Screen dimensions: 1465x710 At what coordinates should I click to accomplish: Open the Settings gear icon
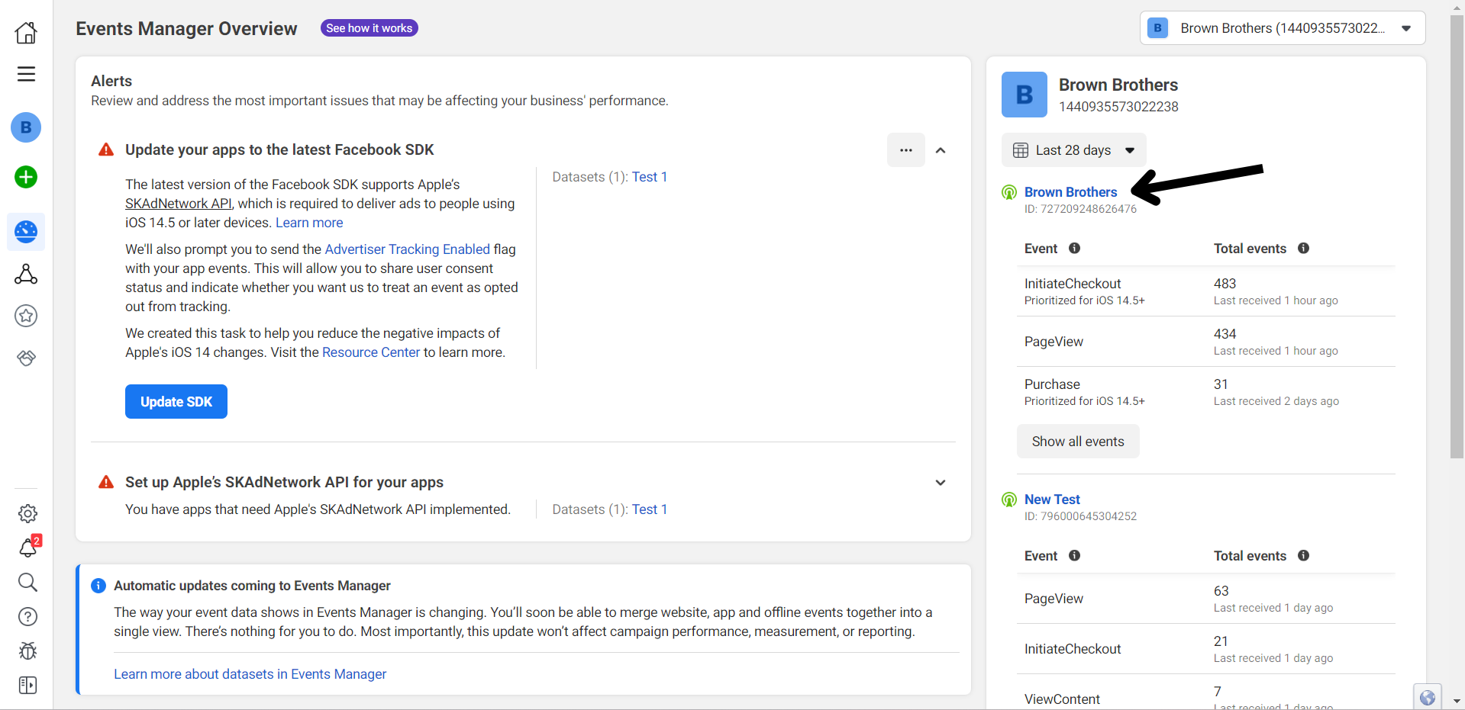27,513
